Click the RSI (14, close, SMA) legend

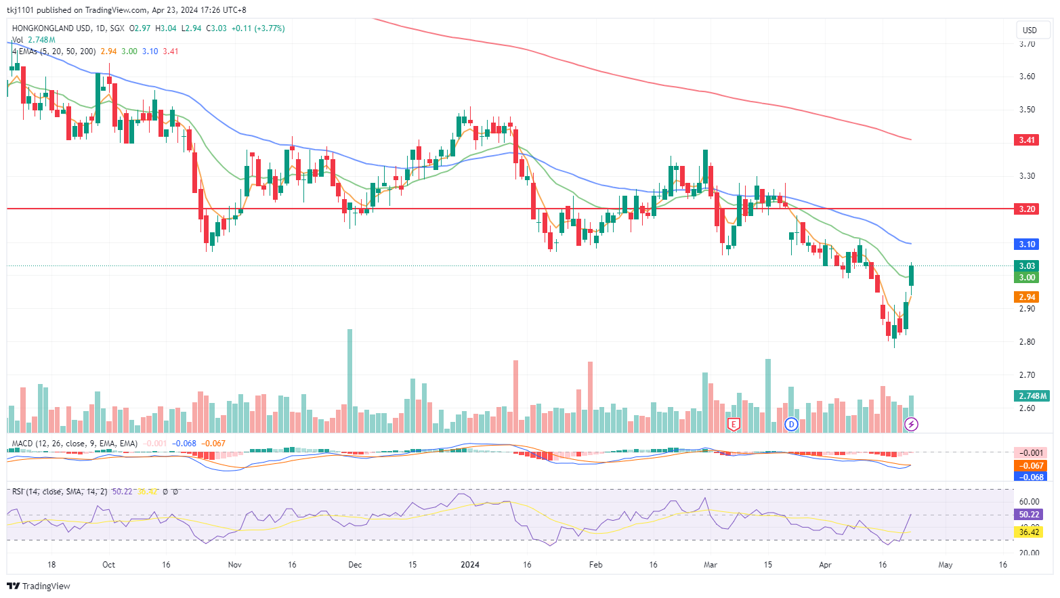(59, 492)
